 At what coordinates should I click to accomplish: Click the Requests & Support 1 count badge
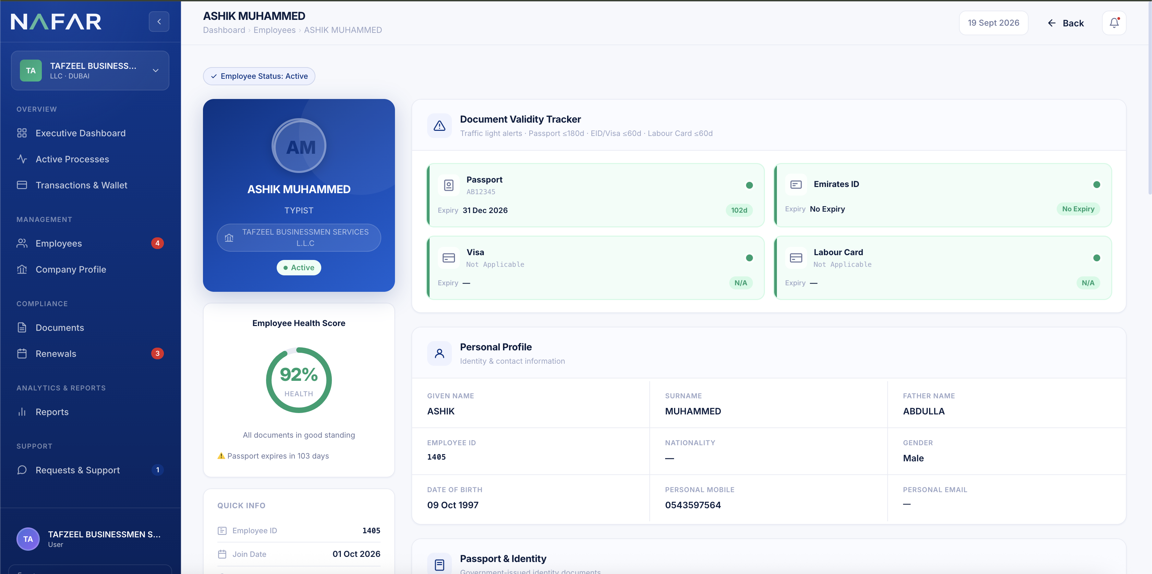tap(157, 470)
